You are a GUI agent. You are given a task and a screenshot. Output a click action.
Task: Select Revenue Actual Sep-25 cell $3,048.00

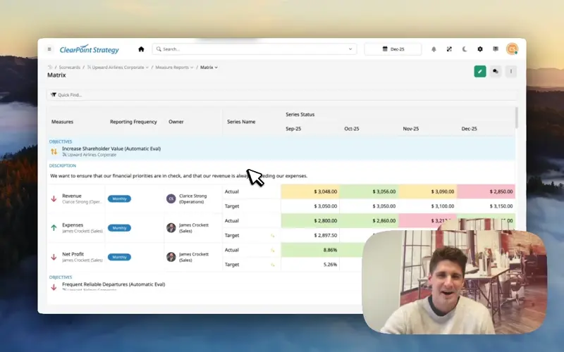point(310,191)
